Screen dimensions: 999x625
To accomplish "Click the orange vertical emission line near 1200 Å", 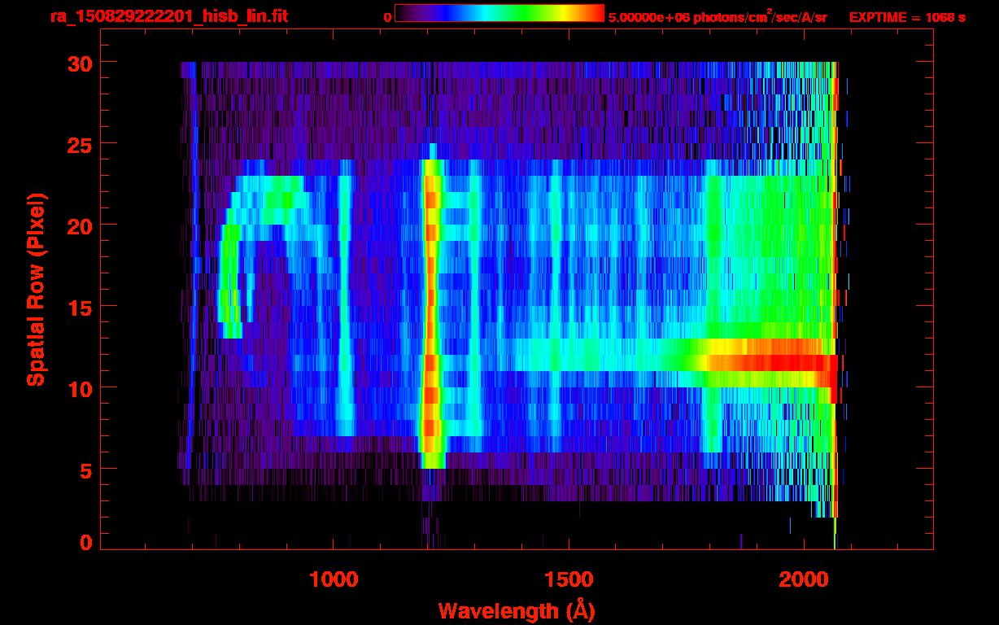I will click(x=431, y=313).
